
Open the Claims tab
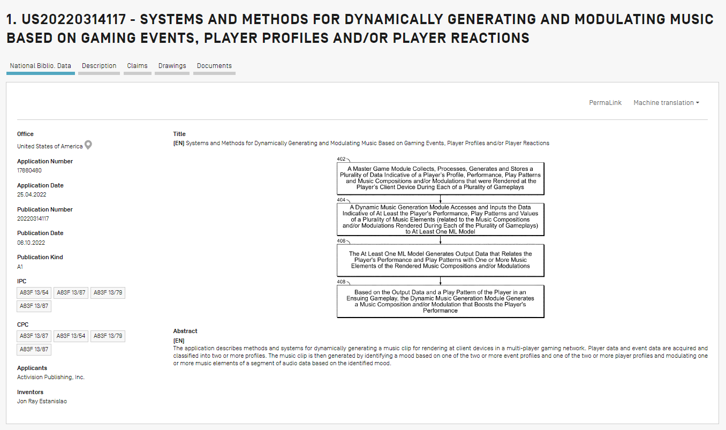coord(137,66)
